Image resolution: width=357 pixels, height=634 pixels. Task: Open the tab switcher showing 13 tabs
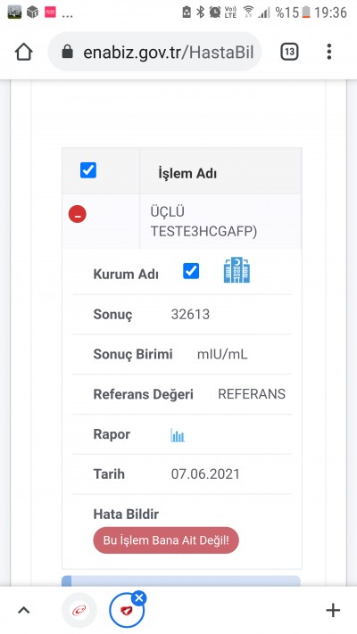(x=289, y=52)
